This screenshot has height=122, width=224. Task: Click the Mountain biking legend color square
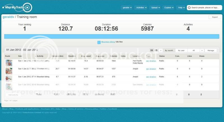click(99, 42)
